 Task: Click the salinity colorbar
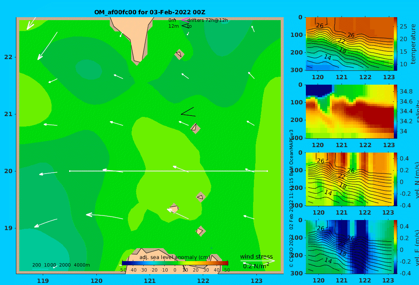[x=395, y=111]
